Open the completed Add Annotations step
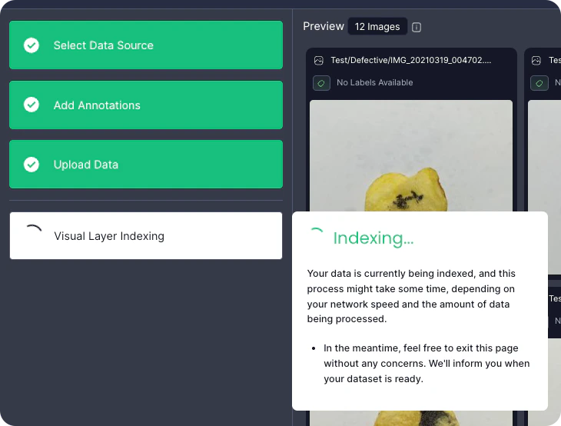Viewport: 561px width, 426px height. tap(146, 105)
